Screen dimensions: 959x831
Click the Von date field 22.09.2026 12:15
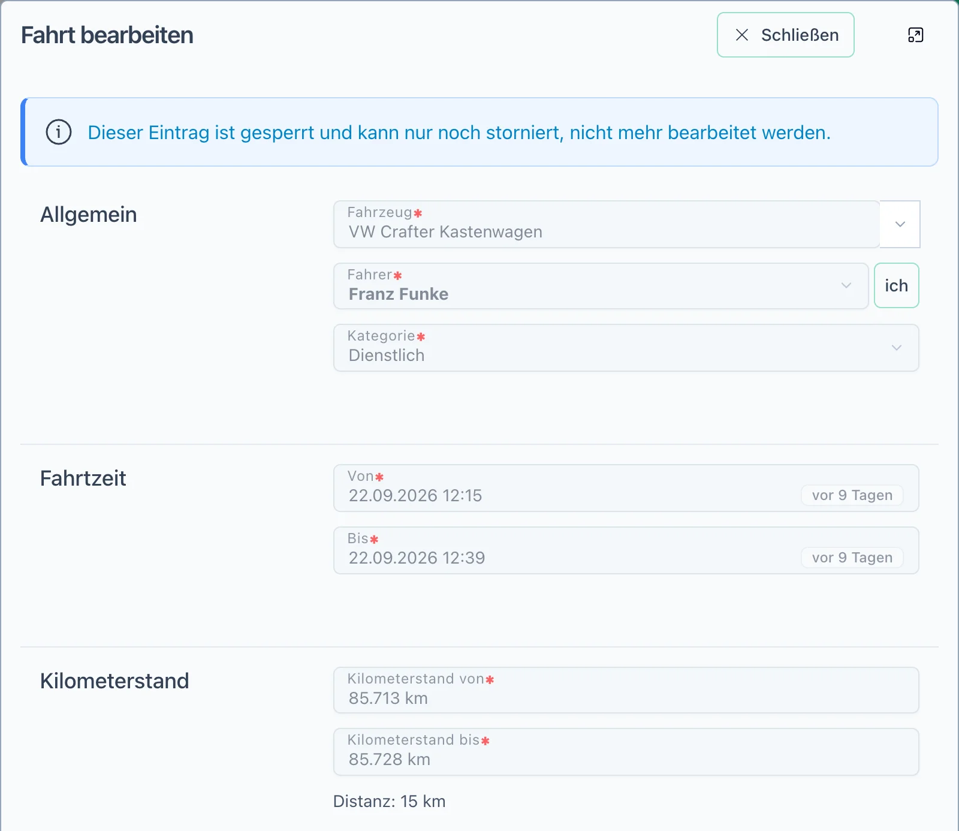point(626,488)
